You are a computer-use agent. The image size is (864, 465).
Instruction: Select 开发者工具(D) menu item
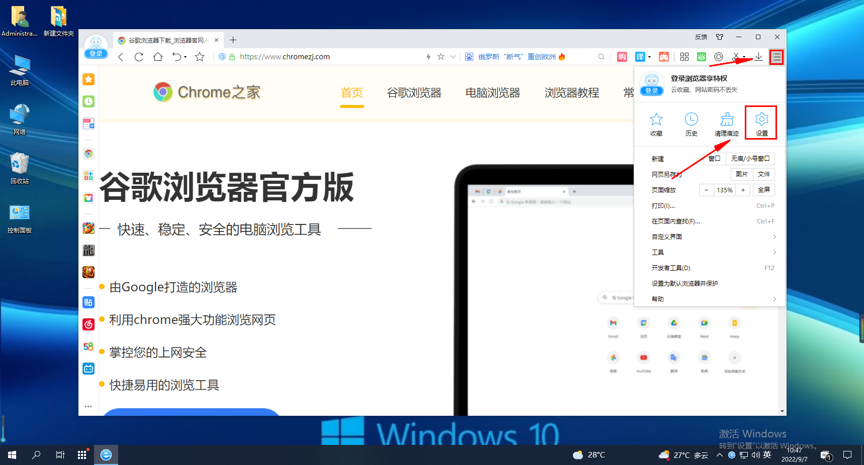point(711,268)
